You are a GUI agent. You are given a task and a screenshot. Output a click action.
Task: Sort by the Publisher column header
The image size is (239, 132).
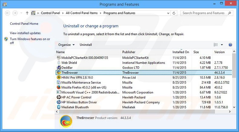(129, 52)
